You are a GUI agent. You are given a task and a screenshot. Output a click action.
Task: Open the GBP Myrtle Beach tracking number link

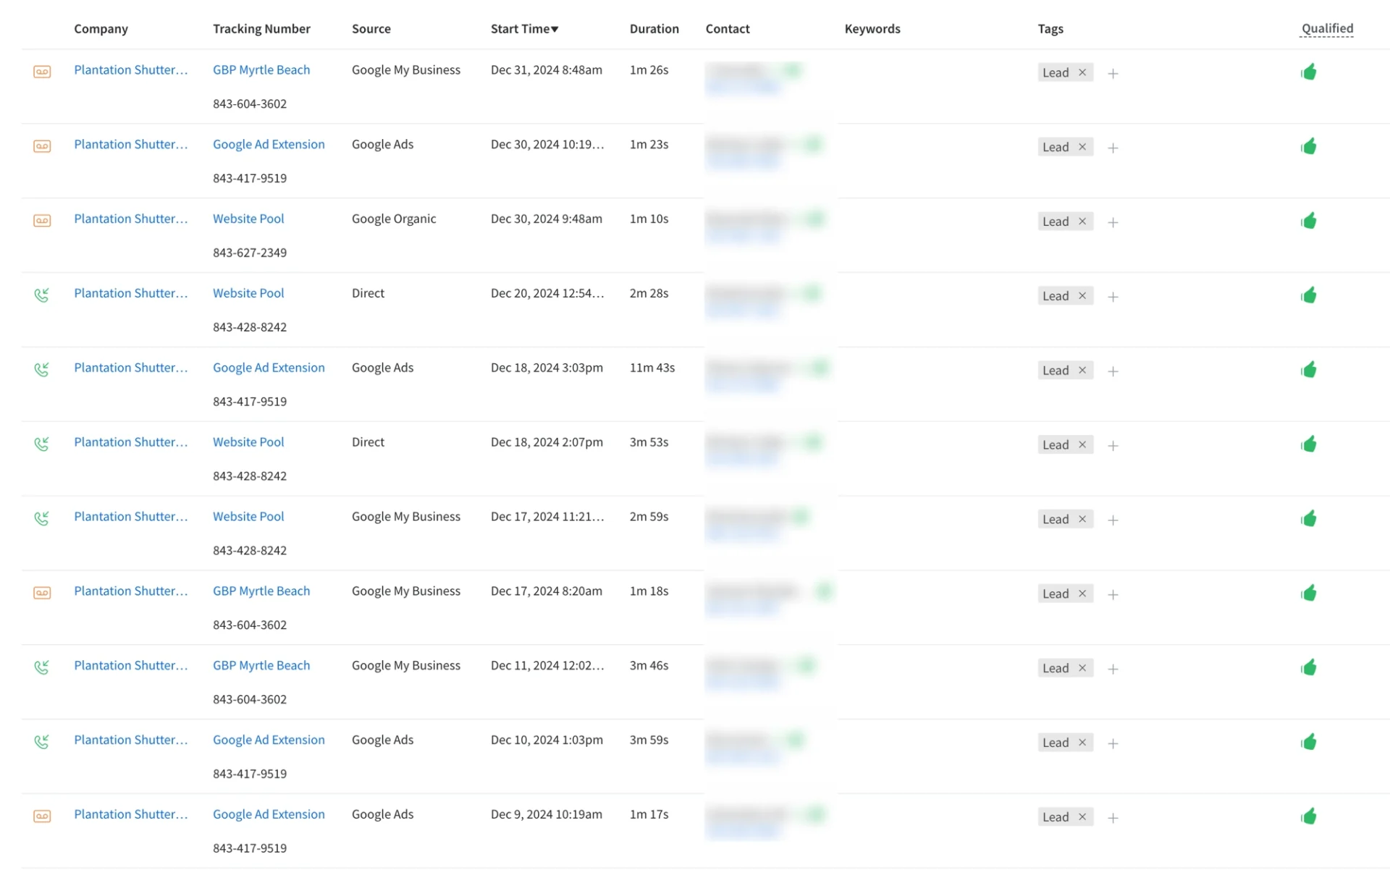click(x=261, y=69)
